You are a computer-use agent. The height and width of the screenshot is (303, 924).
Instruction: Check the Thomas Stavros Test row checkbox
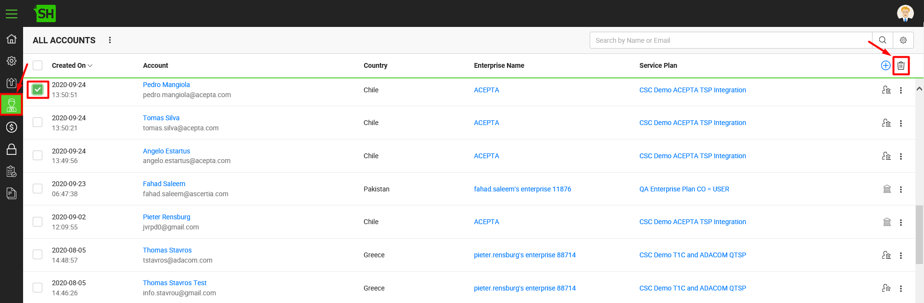tap(38, 287)
